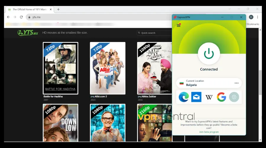
Task: Open the 1080p bow-tie man poster
Action: click(x=108, y=123)
